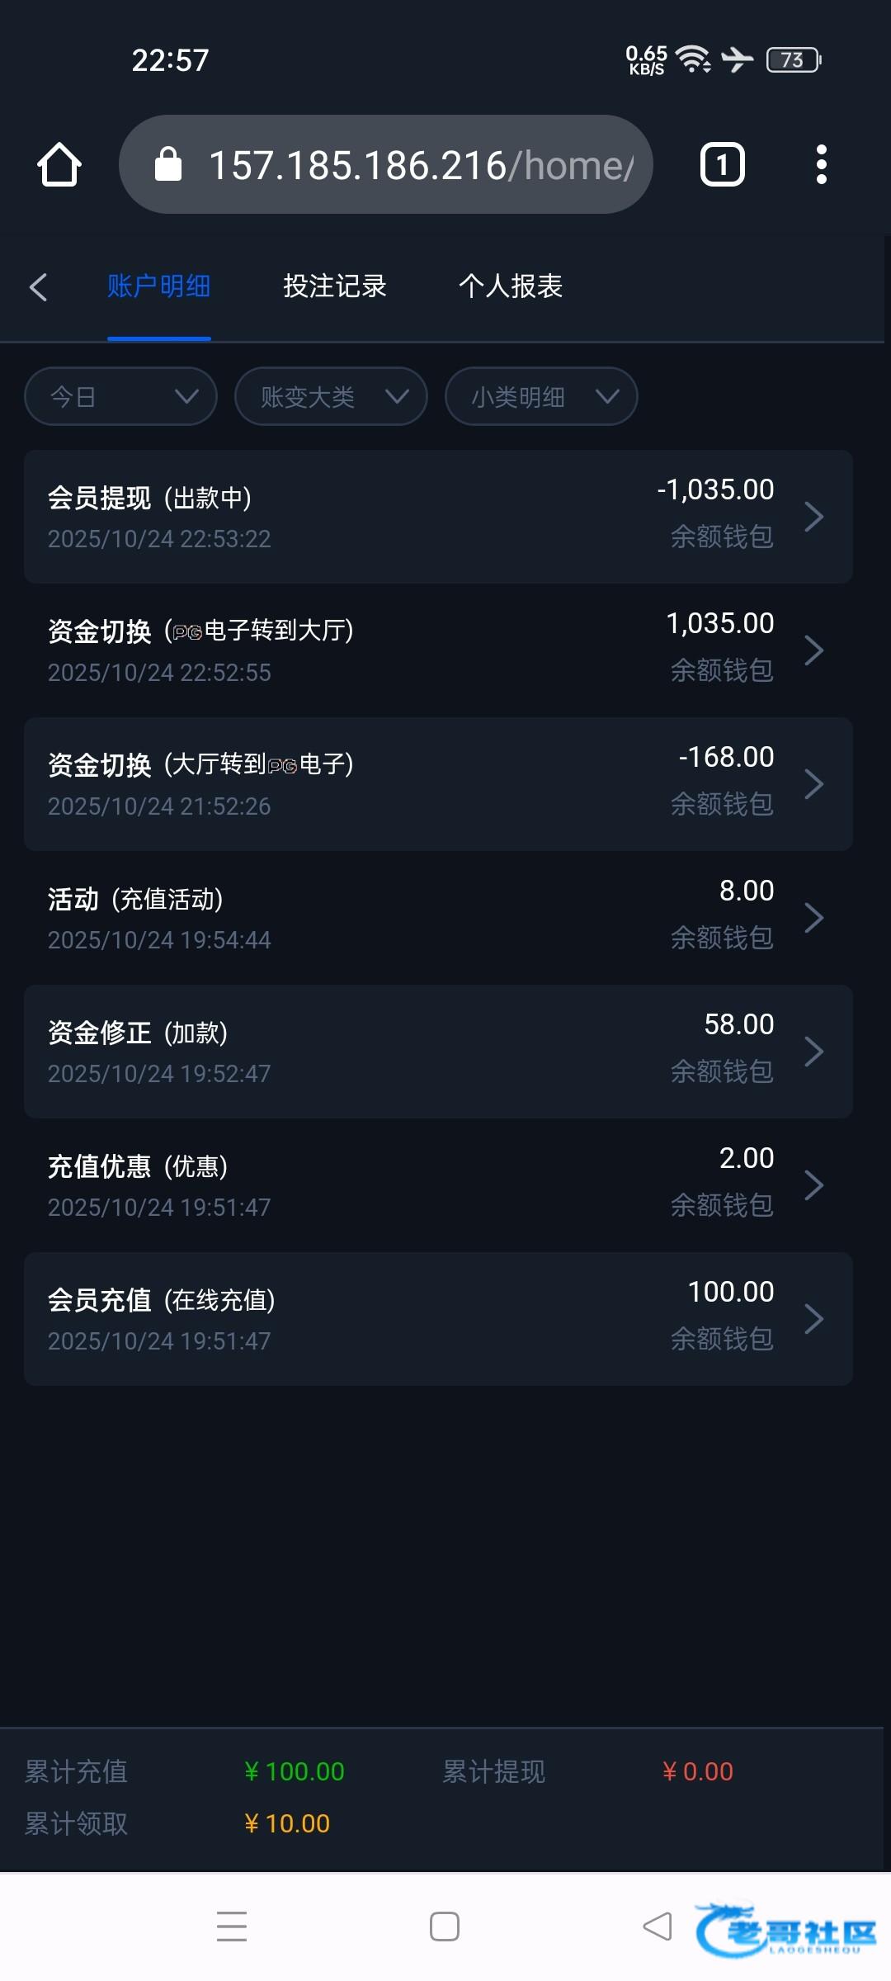Expand arrow for 充值优惠 (优惠) entry

pos(813,1185)
